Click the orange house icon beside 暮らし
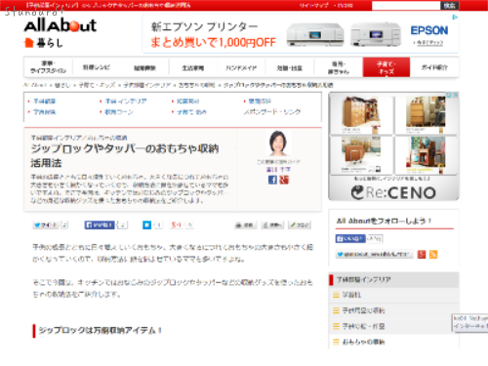 pyautogui.click(x=29, y=43)
